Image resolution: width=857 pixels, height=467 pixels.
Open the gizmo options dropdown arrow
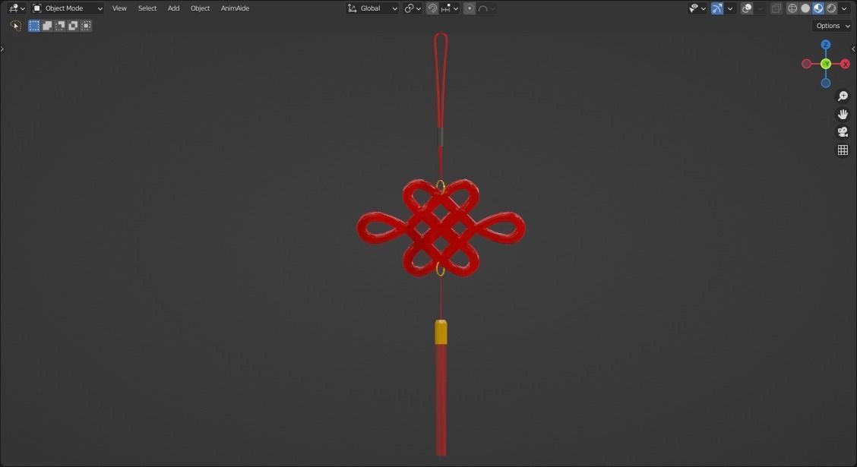729,8
